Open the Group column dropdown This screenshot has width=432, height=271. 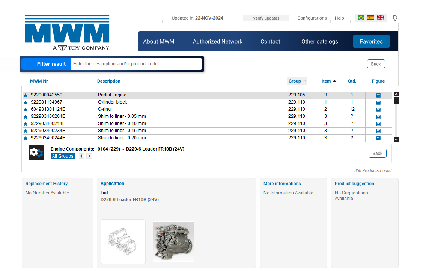point(303,81)
